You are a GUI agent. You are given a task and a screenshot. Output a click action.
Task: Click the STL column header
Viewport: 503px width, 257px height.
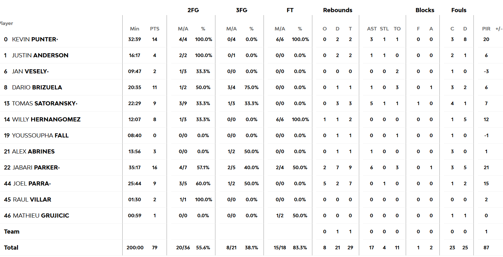[384, 29]
